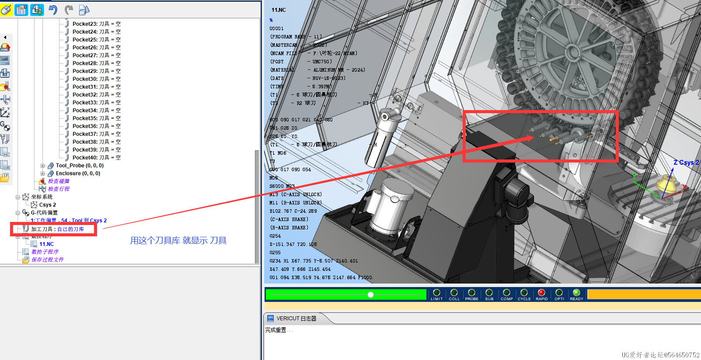Toggle the PROBE status light
The image size is (701, 360).
pyautogui.click(x=471, y=294)
